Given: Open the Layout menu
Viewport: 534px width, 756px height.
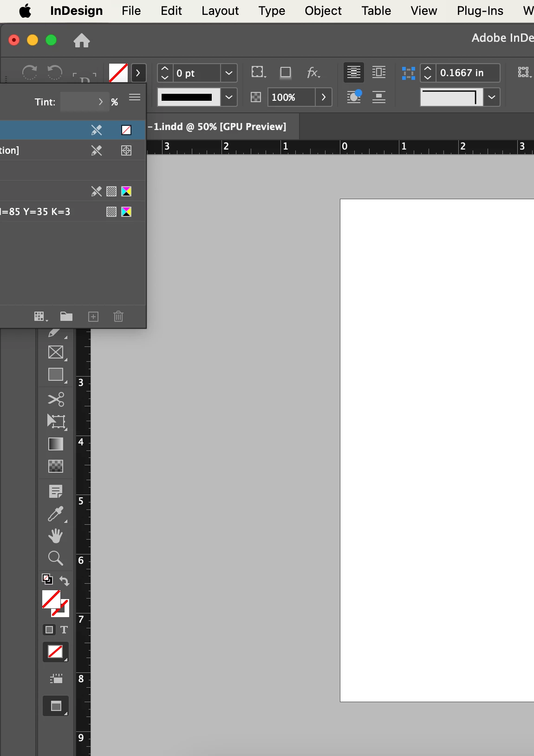Looking at the screenshot, I should (x=220, y=11).
